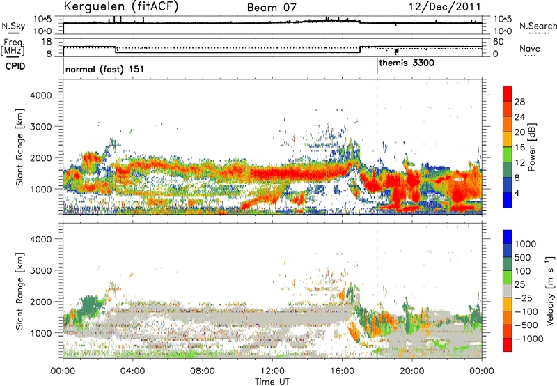
Task: Click the 'Power [dB]' colorbar label
Action: [x=531, y=147]
